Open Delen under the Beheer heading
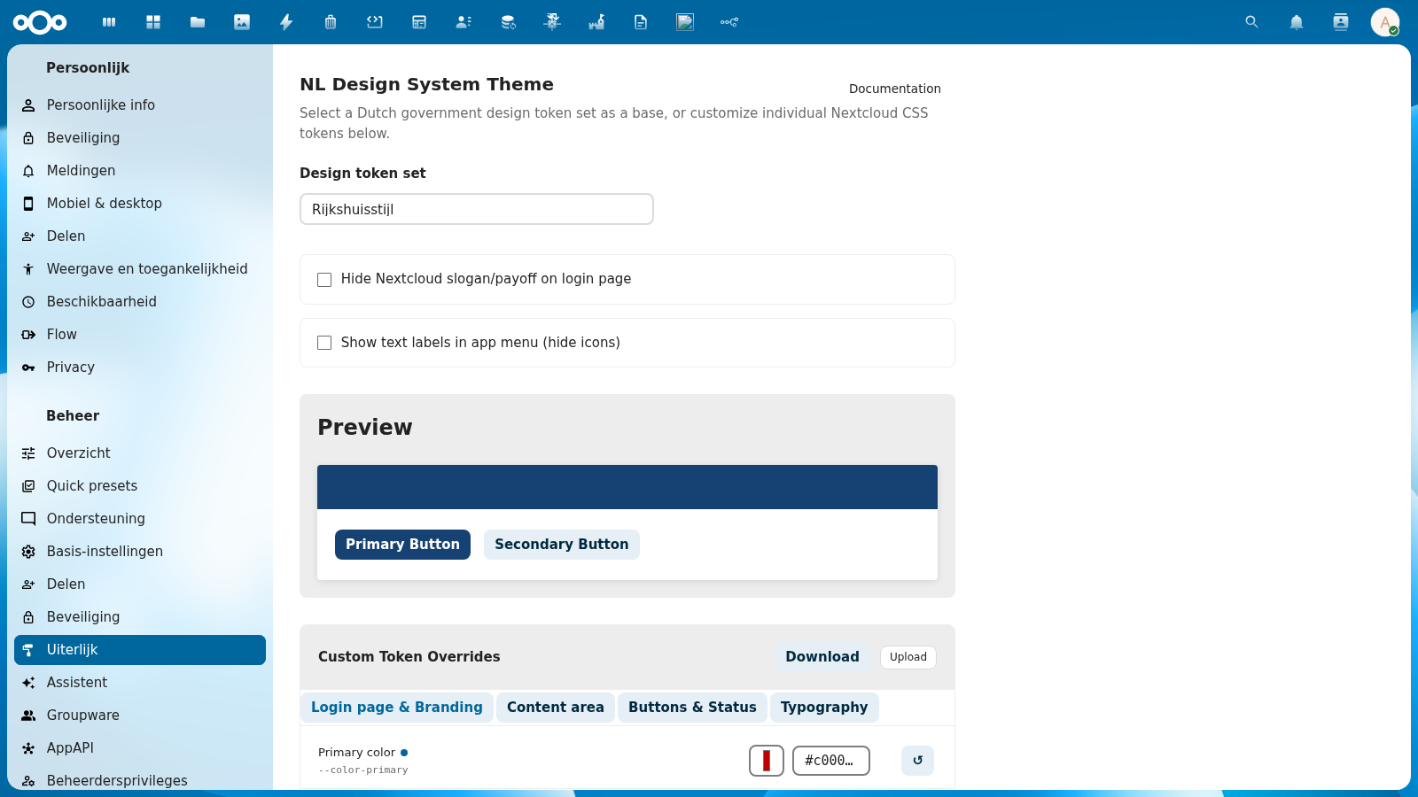1418x797 pixels. coord(140,584)
